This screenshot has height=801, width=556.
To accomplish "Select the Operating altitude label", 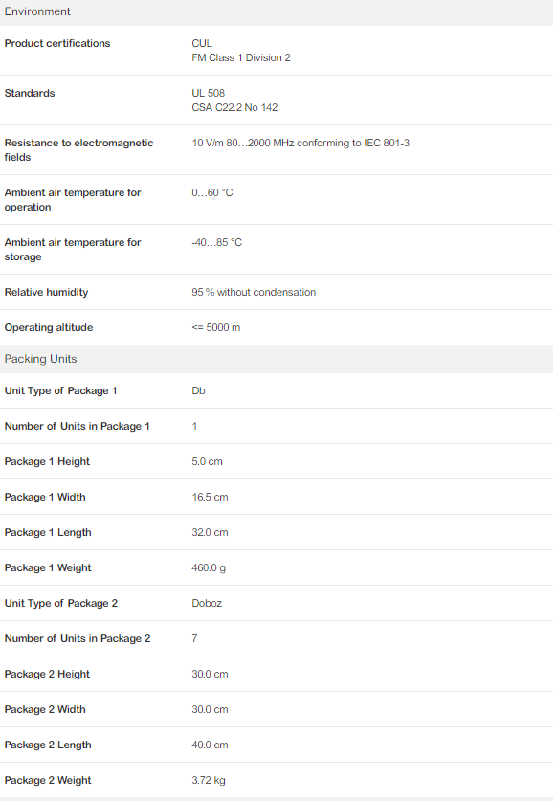I will (x=49, y=327).
